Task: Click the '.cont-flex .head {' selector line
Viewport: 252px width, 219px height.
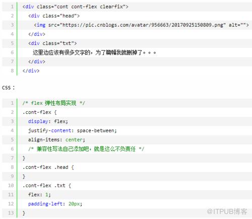Action: (48, 167)
